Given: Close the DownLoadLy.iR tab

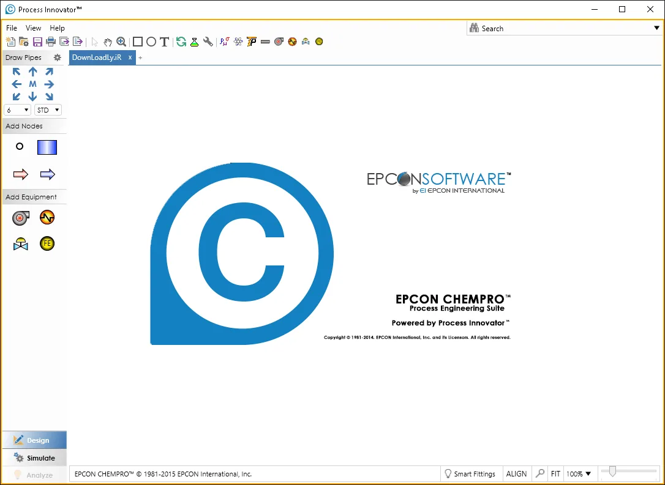Looking at the screenshot, I should click(130, 57).
